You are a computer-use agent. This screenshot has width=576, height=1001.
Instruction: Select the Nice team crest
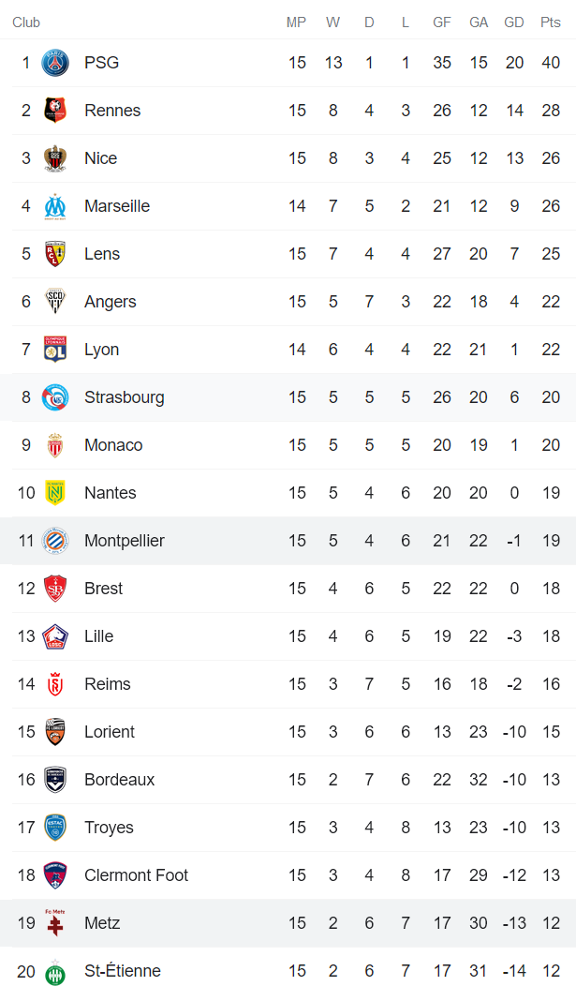pos(55,158)
